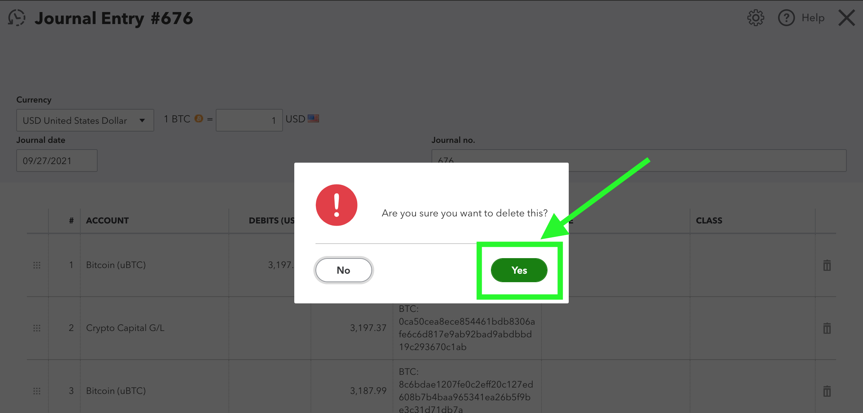Click the Help question mark icon
The height and width of the screenshot is (413, 863).
pyautogui.click(x=786, y=18)
